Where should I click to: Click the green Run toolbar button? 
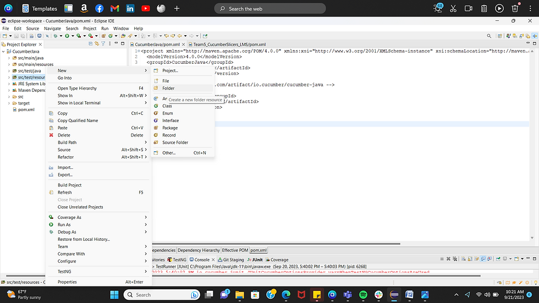tap(67, 36)
